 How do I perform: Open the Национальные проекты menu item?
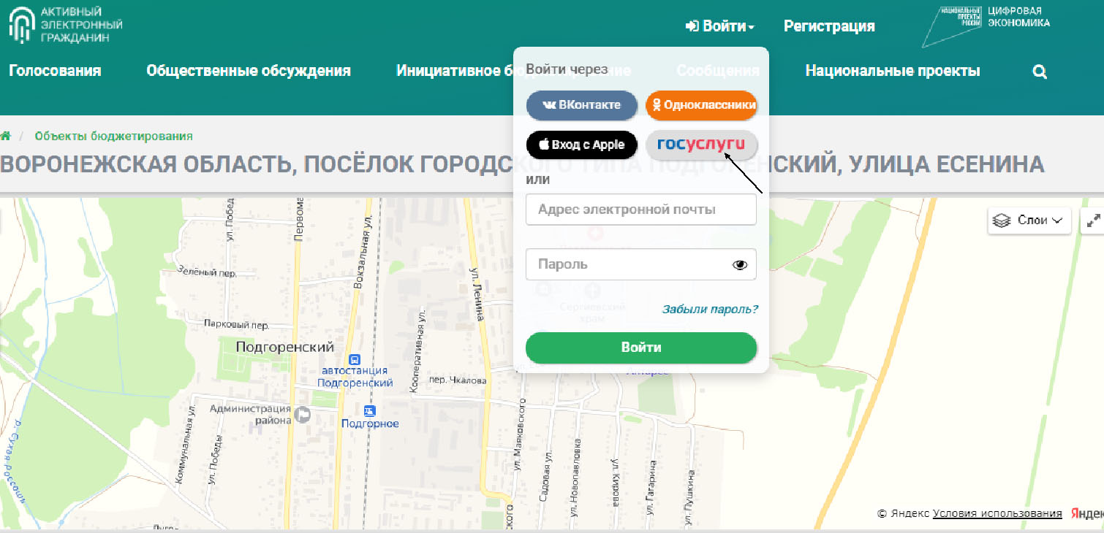click(893, 71)
